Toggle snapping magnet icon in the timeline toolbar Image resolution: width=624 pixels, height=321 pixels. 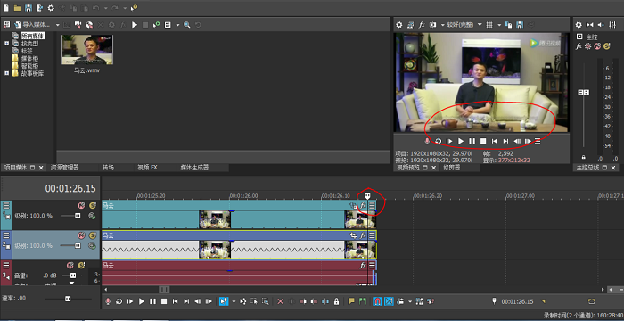click(377, 301)
